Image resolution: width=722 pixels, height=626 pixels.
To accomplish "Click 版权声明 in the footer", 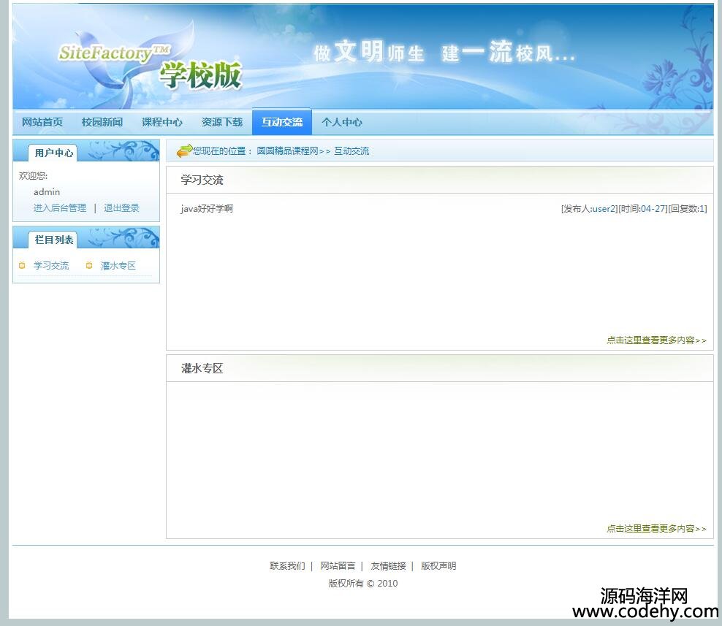I will click(438, 566).
